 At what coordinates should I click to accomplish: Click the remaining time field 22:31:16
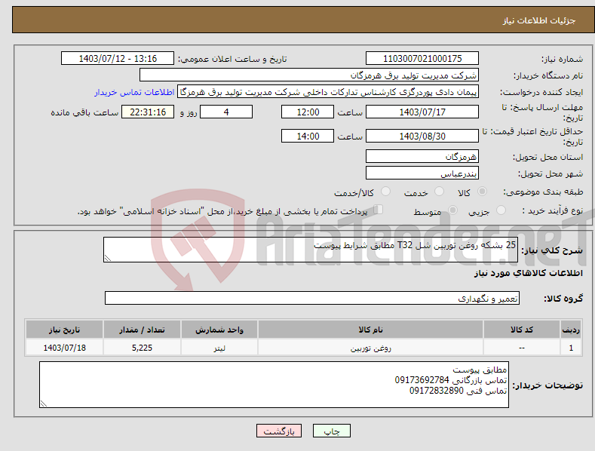click(x=148, y=112)
